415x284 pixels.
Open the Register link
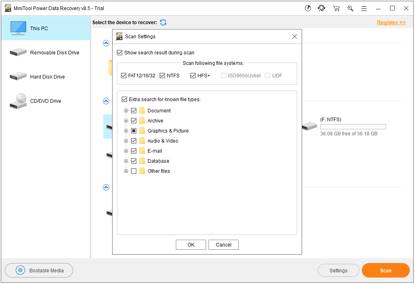coord(392,23)
